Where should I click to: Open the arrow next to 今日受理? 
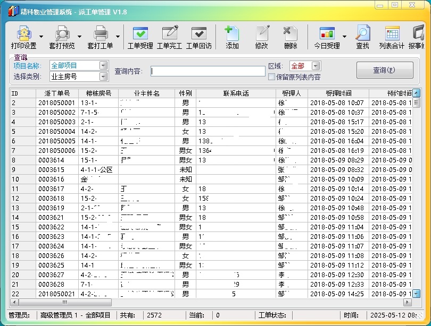click(x=344, y=37)
